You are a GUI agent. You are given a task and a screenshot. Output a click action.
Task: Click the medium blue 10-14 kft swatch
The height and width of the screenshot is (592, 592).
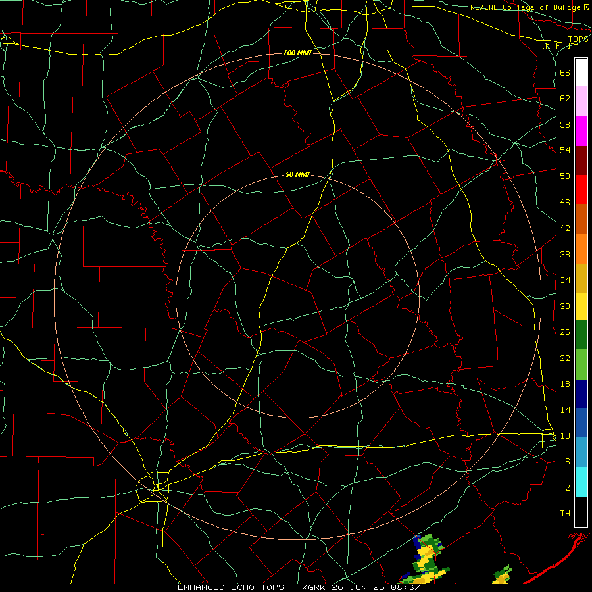[581, 423]
